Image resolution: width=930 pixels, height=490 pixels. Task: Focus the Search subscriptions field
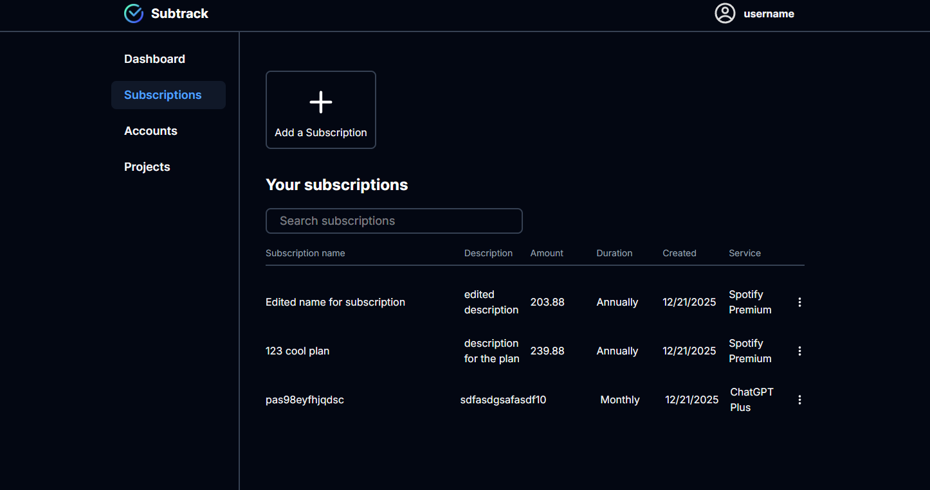(394, 221)
